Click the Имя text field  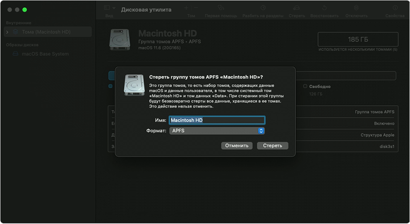pos(217,120)
